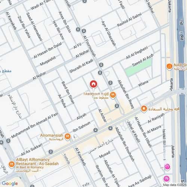Click the Madgoot Najd place label

96,94
